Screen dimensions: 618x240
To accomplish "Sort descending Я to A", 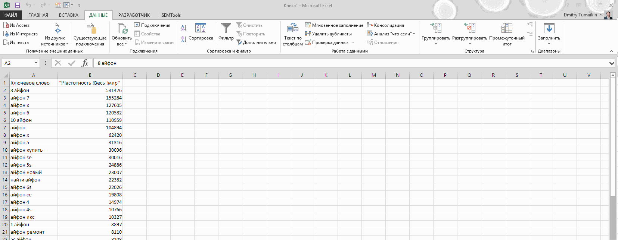I will (184, 39).
